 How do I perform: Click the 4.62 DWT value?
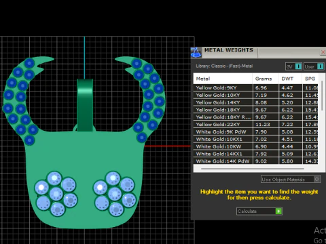coord(287,95)
